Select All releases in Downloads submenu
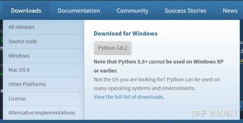The height and width of the screenshot is (123, 243). click(x=44, y=27)
